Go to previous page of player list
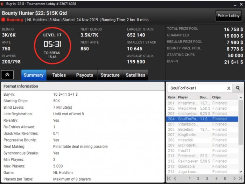The image size is (245, 184). click(175, 178)
